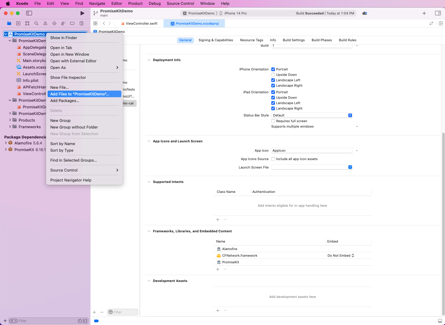Collapse Frameworks, Libraries, and Embedded Content
Viewport: 445px width, 325px height.
click(x=149, y=231)
